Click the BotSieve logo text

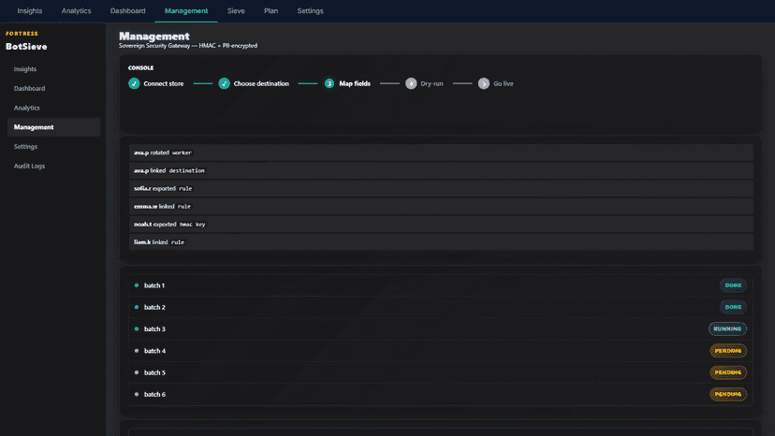pyautogui.click(x=26, y=47)
